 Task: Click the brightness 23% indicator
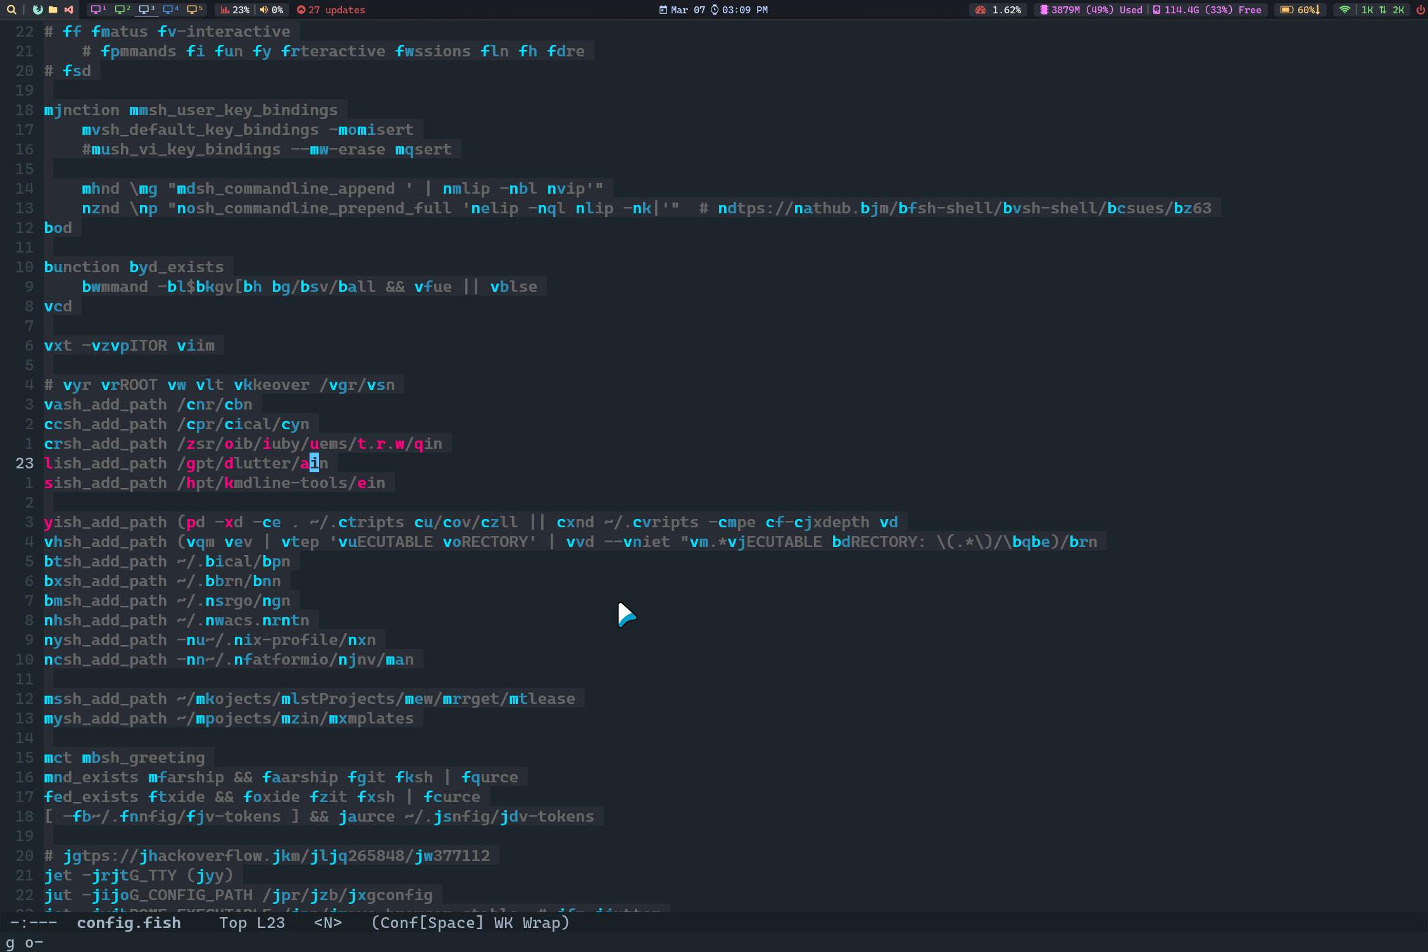[x=235, y=9]
